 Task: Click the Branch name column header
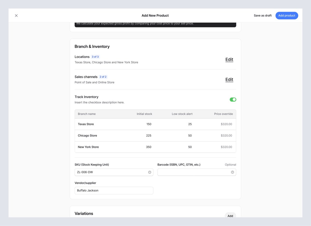click(x=87, y=114)
